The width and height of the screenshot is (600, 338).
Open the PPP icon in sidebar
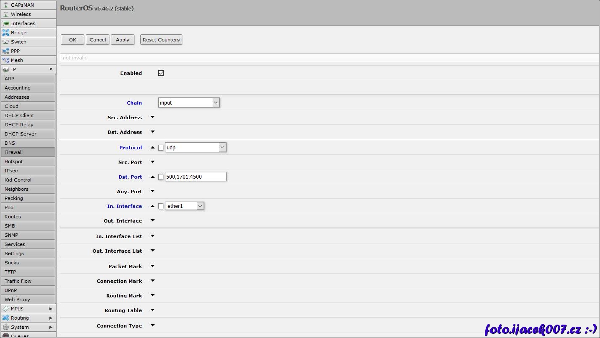point(6,51)
